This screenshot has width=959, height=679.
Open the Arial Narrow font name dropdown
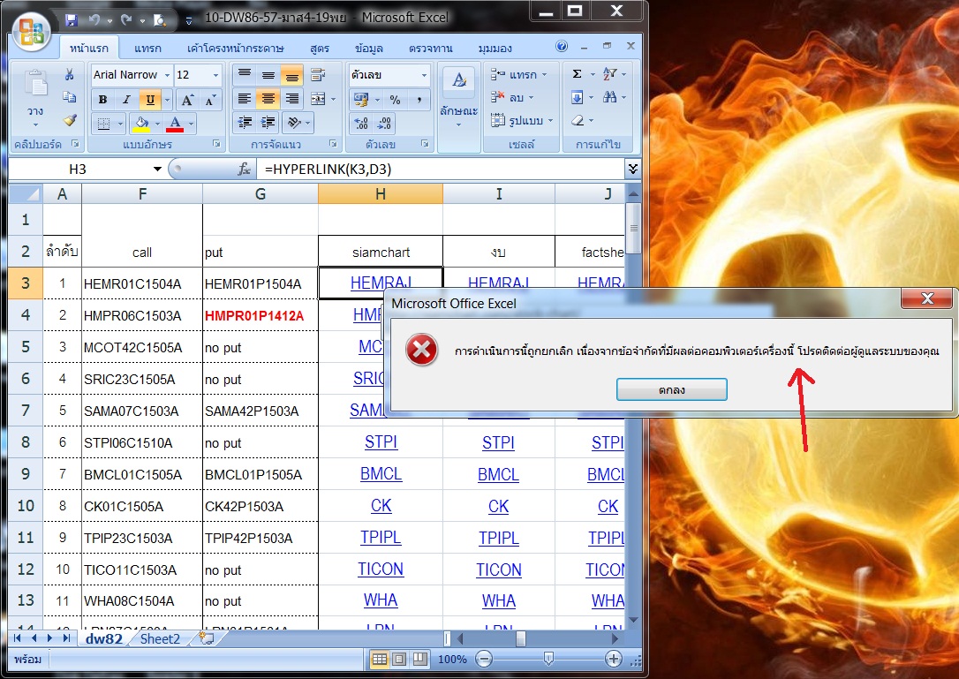[167, 75]
